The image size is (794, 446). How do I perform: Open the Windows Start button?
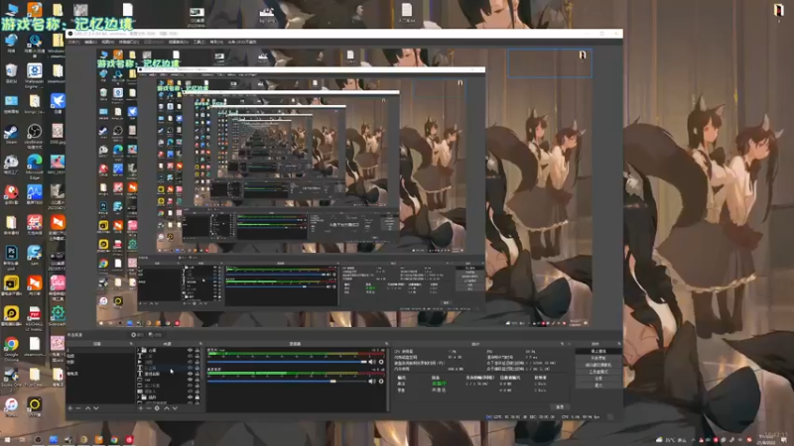pos(7,440)
